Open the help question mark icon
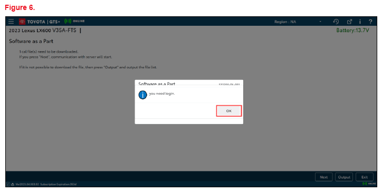This screenshot has height=192, width=382. [x=370, y=22]
